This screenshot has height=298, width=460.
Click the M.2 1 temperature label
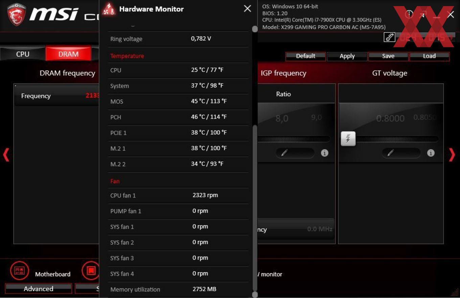[x=118, y=148]
